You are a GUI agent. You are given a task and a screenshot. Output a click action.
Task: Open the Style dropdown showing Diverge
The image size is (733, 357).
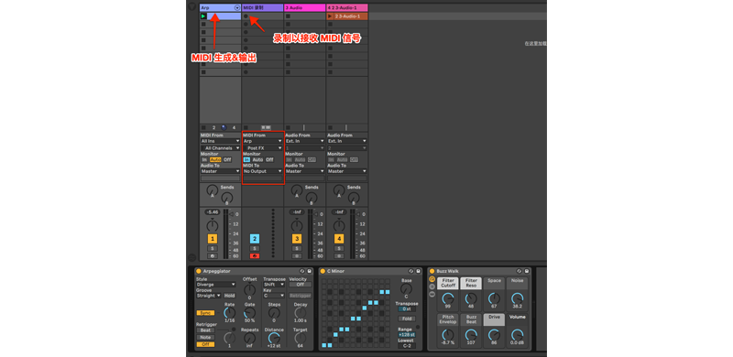pos(215,284)
